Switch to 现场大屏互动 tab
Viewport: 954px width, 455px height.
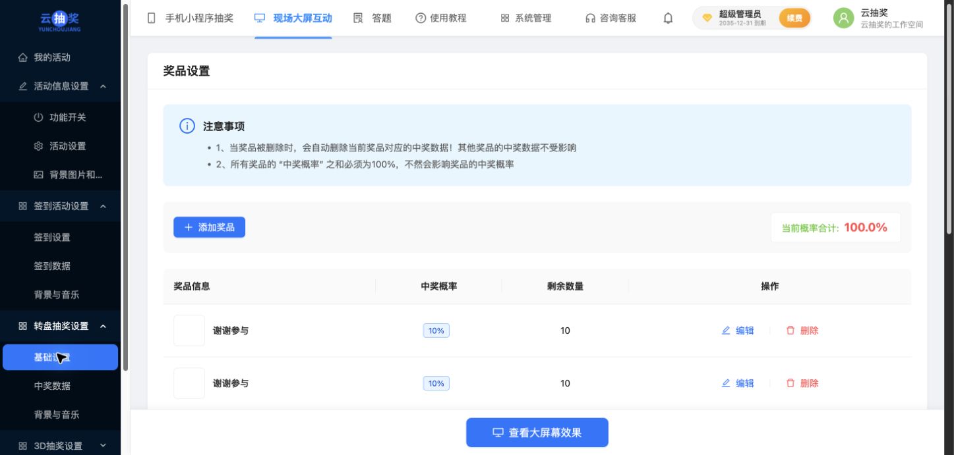pyautogui.click(x=303, y=18)
